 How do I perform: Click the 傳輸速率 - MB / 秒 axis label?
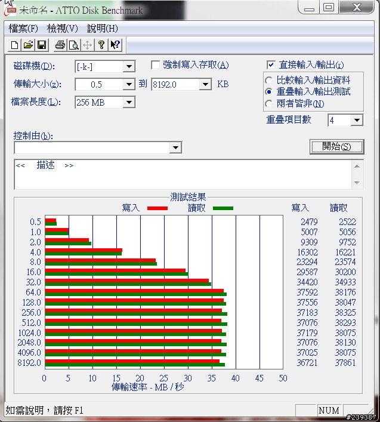click(147, 387)
